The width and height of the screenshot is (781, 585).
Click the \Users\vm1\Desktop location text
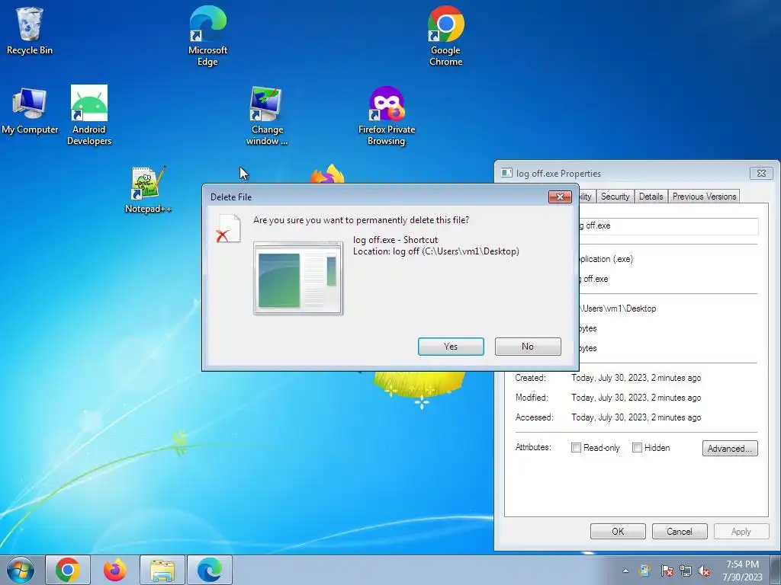[x=618, y=308]
